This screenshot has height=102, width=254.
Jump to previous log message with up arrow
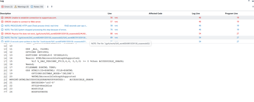coord(52,7)
